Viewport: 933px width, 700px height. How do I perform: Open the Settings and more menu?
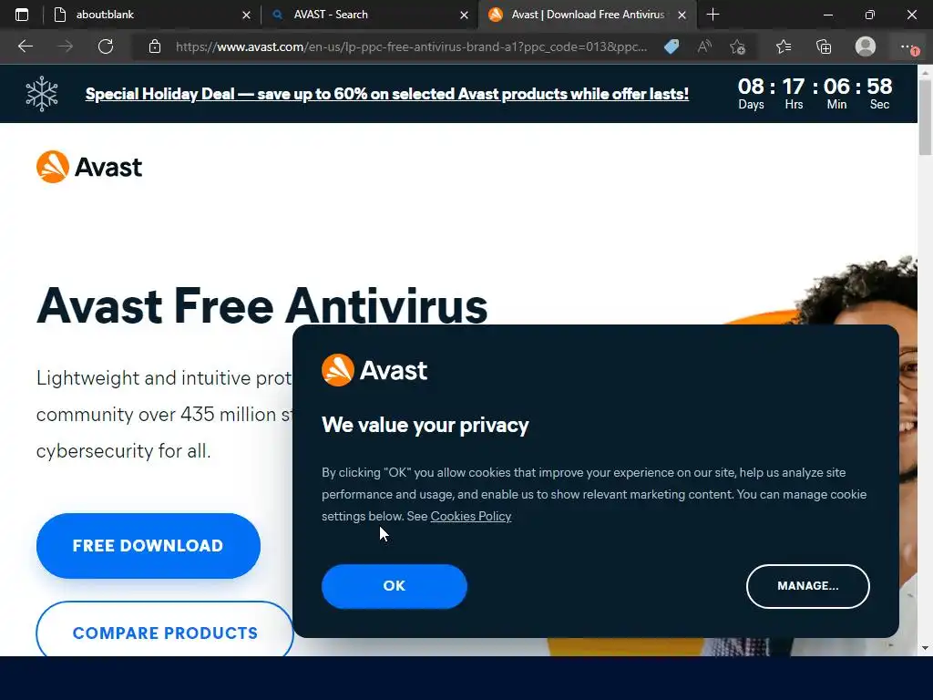pos(908,46)
